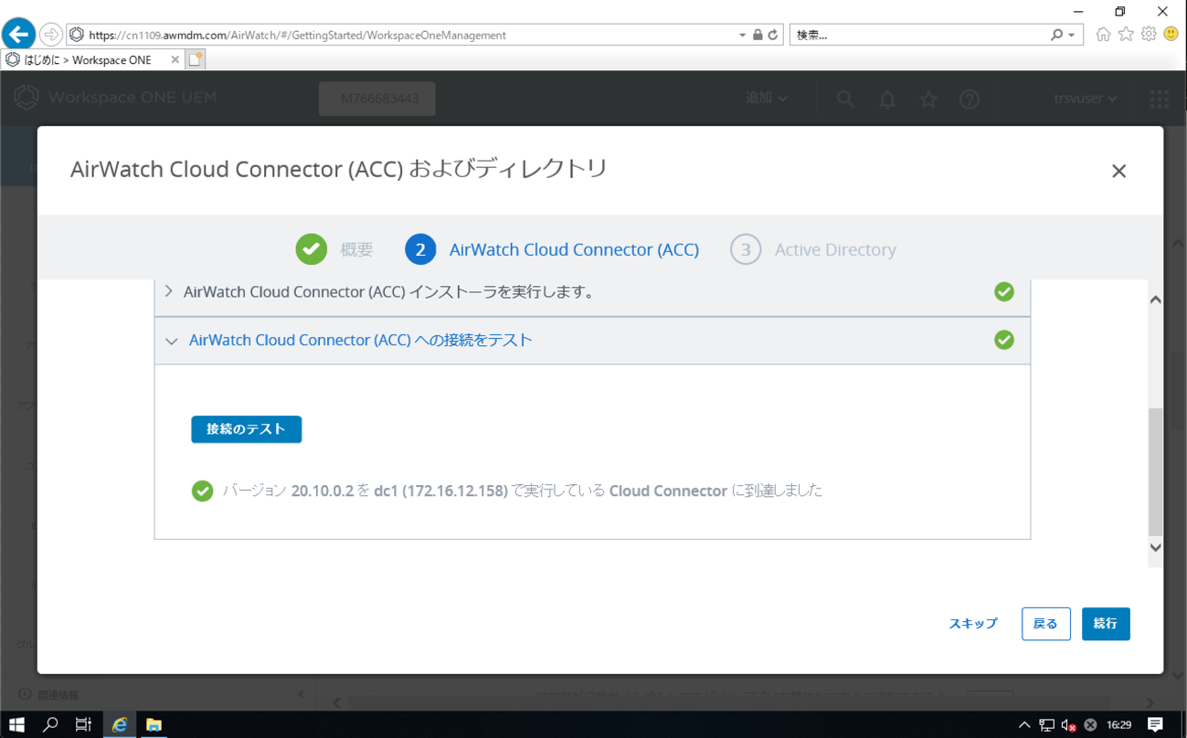Image resolution: width=1187 pixels, height=738 pixels.
Task: Click the network tray icon
Action: [x=1046, y=725]
